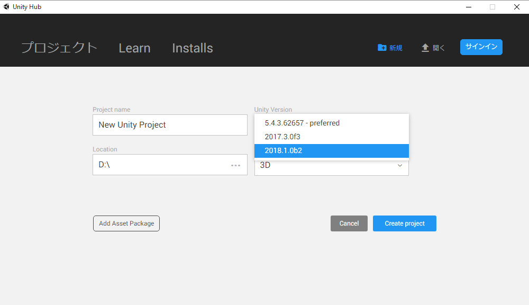Image resolution: width=529 pixels, height=305 pixels.
Task: Open Location browse ellipsis button
Action: pos(235,165)
